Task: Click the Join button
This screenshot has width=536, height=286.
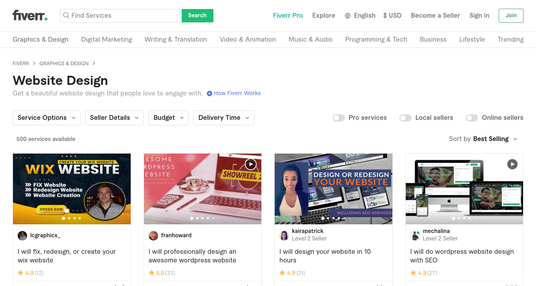Action: click(511, 16)
